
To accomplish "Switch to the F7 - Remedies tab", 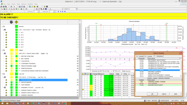I will [158, 56].
